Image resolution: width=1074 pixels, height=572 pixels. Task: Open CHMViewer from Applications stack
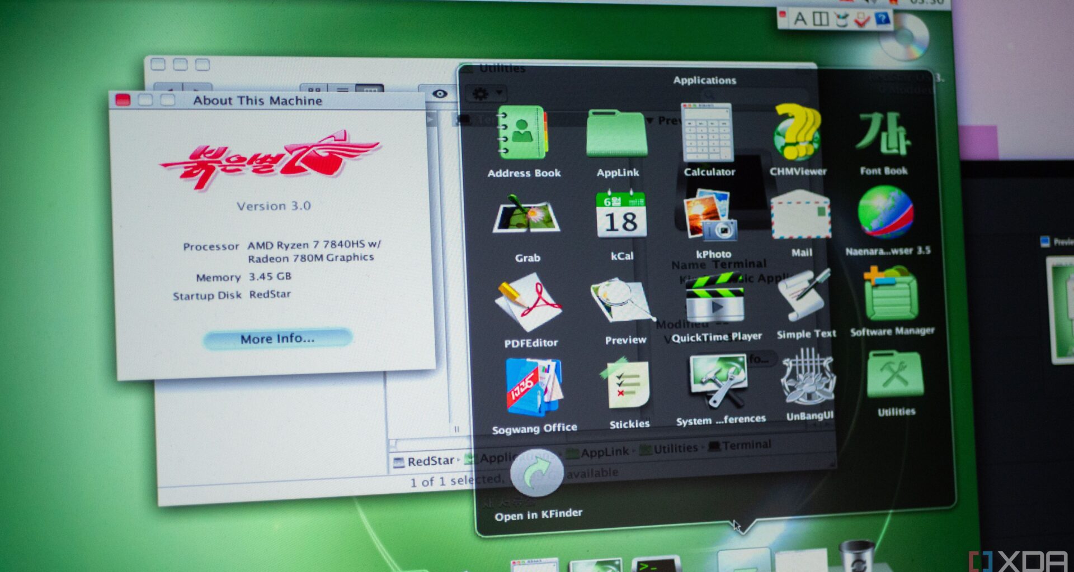[797, 132]
